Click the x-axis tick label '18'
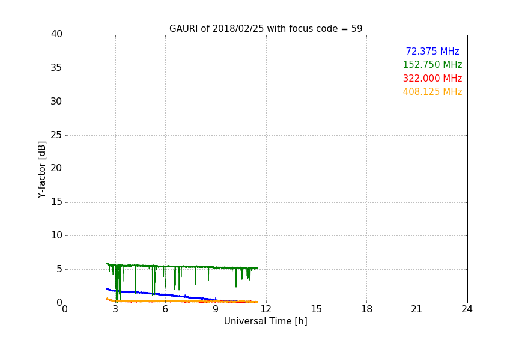This screenshot has height=346, width=519. click(x=367, y=309)
